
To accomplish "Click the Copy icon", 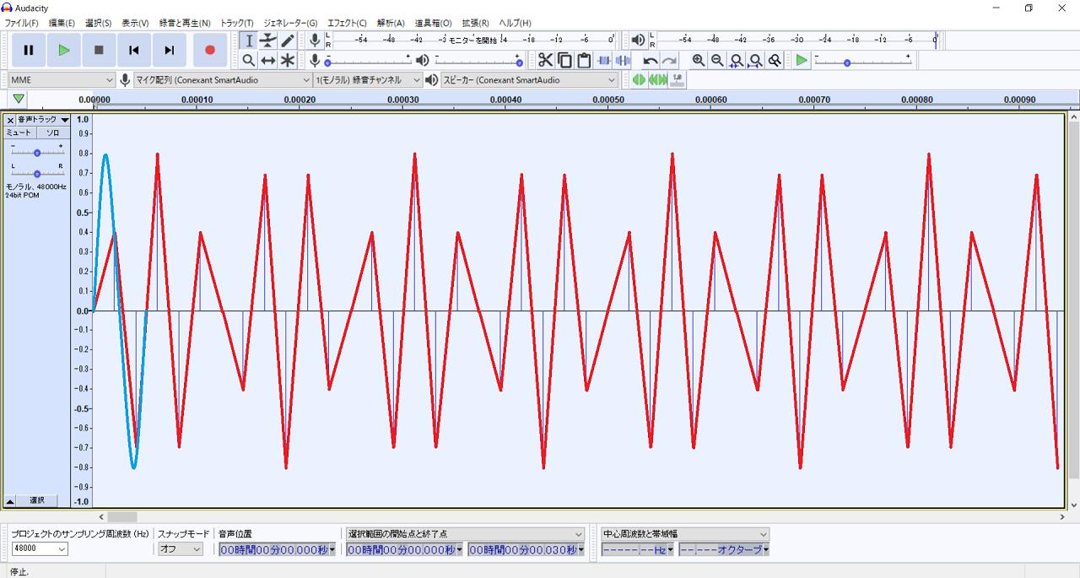I will 564,60.
